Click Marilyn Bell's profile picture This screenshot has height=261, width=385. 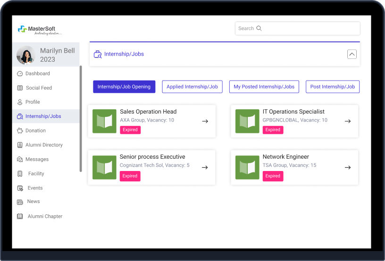[26, 55]
